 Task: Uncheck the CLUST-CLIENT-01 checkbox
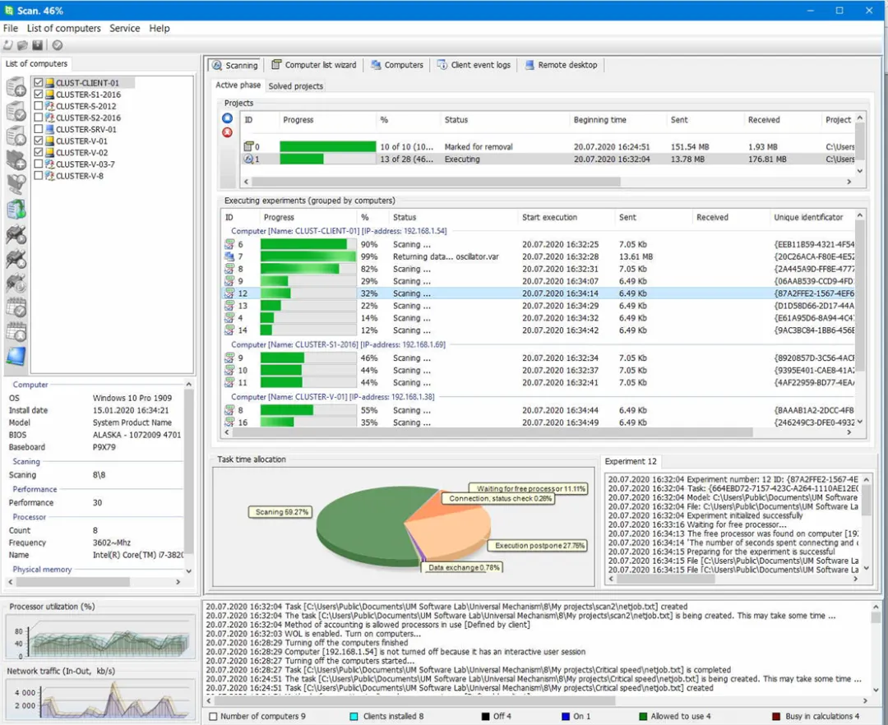point(38,83)
